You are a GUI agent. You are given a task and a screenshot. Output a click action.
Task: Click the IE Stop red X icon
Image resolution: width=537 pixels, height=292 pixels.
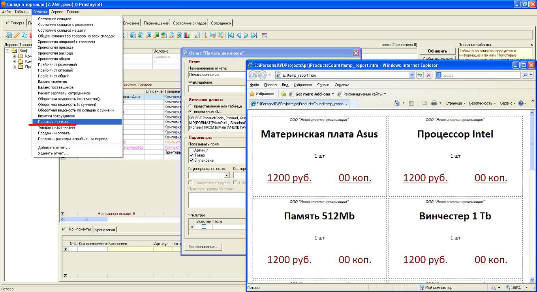(x=428, y=75)
